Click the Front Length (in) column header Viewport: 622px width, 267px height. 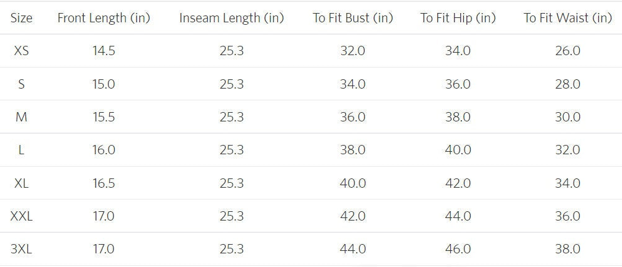coord(104,18)
